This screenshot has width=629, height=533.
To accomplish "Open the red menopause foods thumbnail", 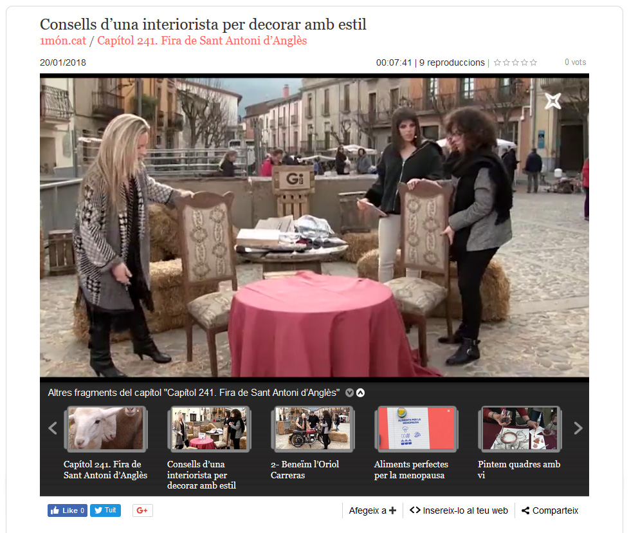I will pos(416,428).
